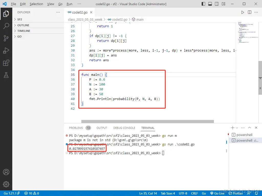The width and height of the screenshot is (262, 196).
Task: Toggle primary side bar layout icon
Action: click(x=203, y=4)
